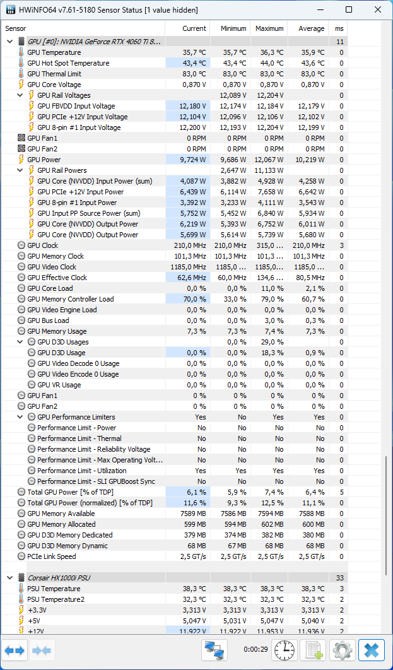The height and width of the screenshot is (670, 393).
Task: Select the GPU VR Usage row
Action: point(174,385)
